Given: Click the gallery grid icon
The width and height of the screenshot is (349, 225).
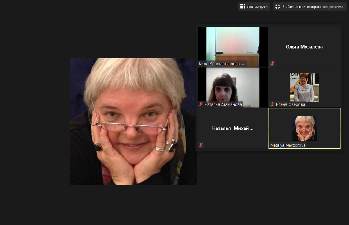Looking at the screenshot, I should coord(243,6).
